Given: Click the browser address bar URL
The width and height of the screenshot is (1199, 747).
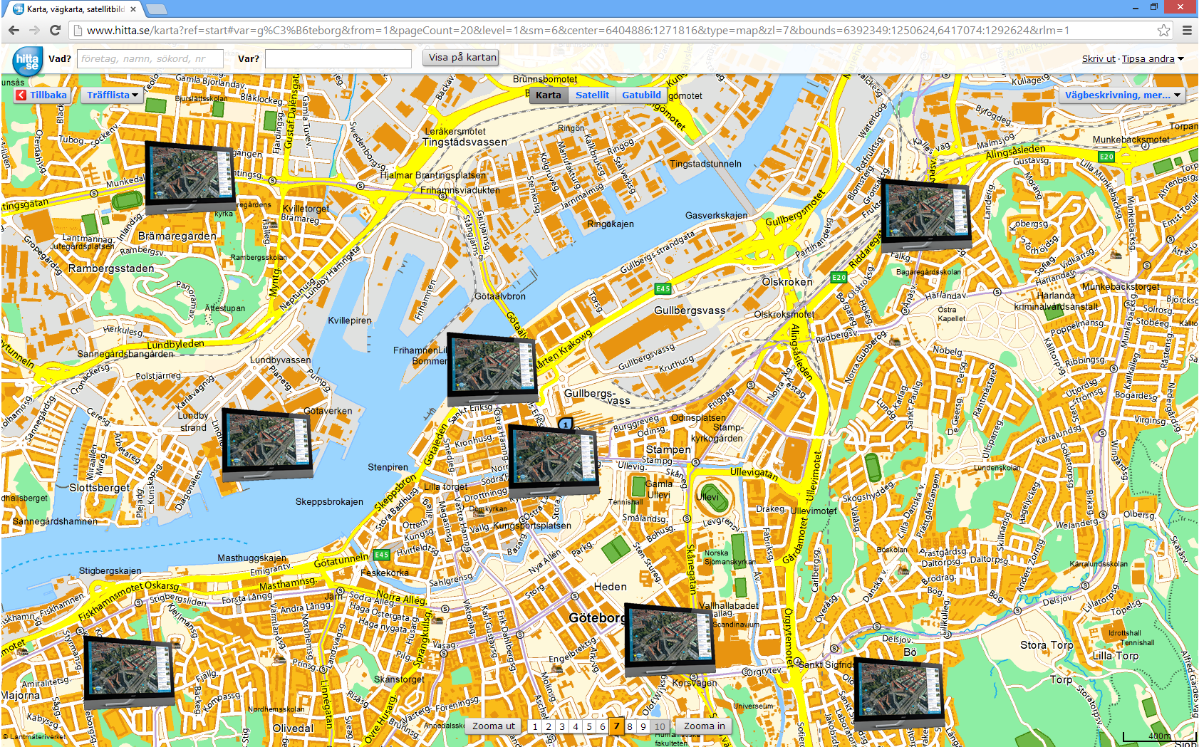Looking at the screenshot, I should click(x=577, y=30).
